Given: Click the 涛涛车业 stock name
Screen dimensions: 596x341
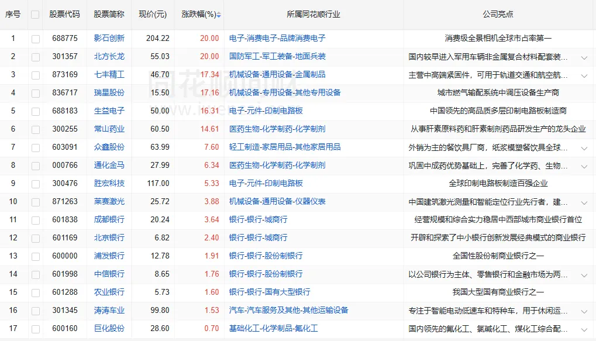Looking at the screenshot, I should tap(109, 311).
